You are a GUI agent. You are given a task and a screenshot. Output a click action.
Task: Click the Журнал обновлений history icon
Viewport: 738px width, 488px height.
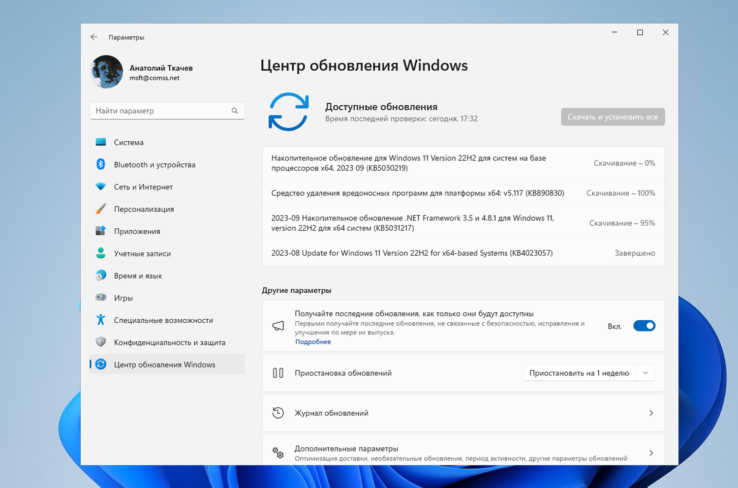tap(278, 413)
